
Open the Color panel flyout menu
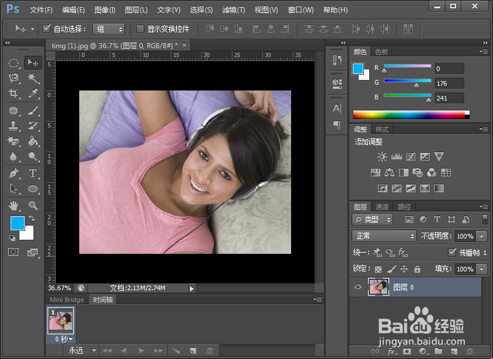click(484, 51)
